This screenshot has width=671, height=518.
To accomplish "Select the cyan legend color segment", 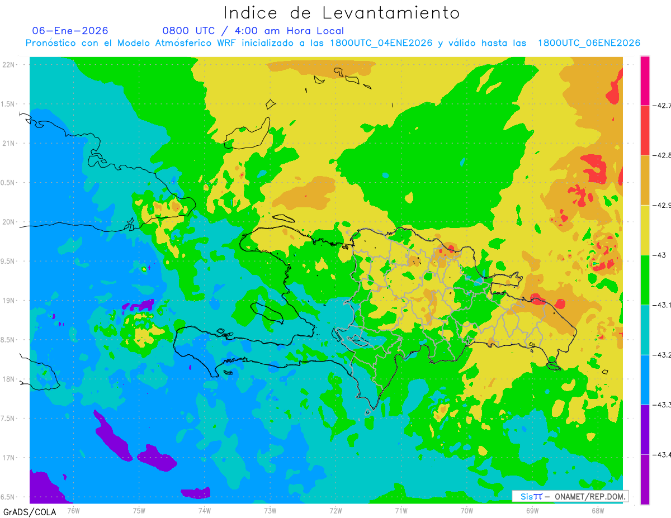I will (x=645, y=330).
